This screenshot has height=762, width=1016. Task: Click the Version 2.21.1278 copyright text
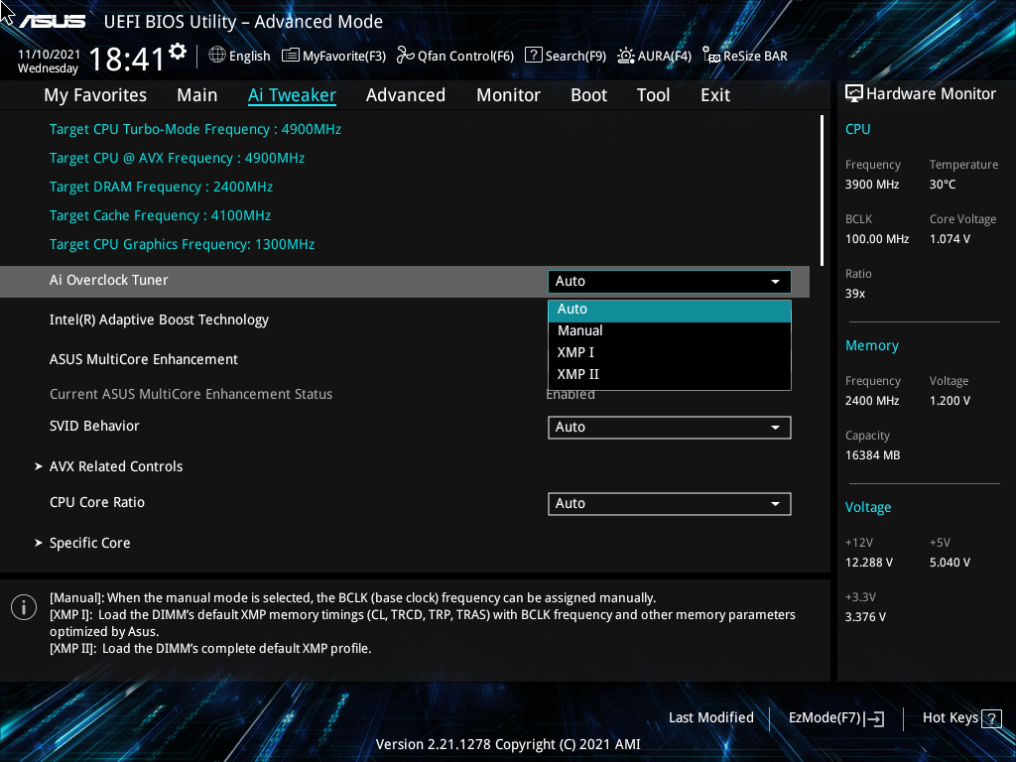click(508, 744)
